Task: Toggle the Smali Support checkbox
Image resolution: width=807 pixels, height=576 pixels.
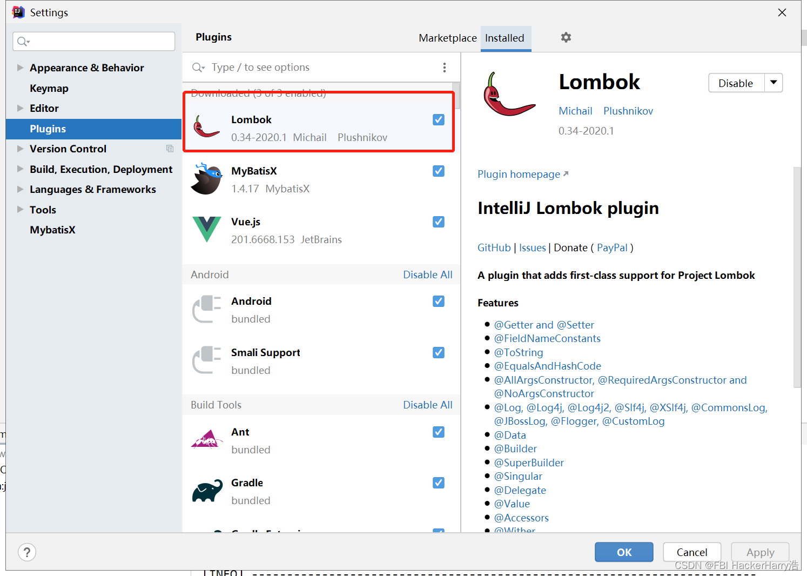Action: 439,352
